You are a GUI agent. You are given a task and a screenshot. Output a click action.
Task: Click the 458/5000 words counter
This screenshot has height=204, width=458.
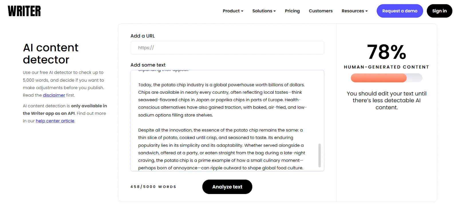pyautogui.click(x=153, y=187)
